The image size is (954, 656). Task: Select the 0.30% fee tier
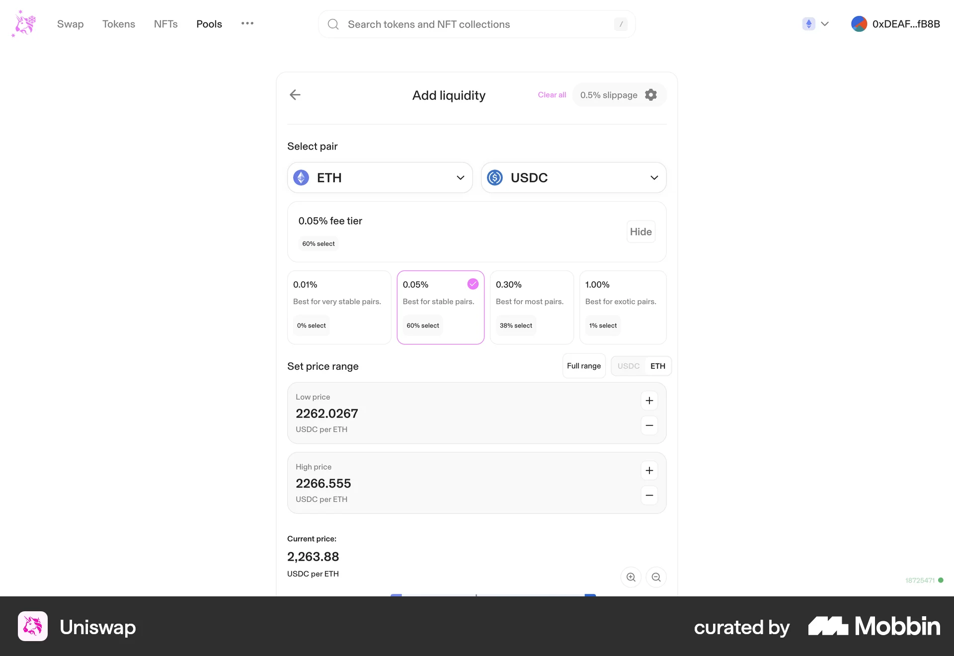click(532, 307)
